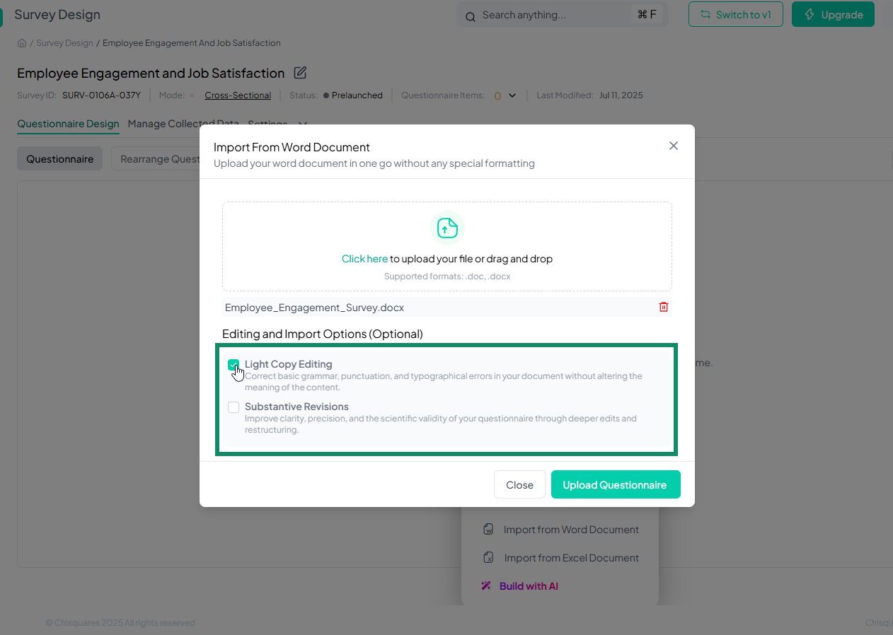Enable the Substantive Revisions checkbox
Image resolution: width=893 pixels, height=635 pixels.
tap(234, 407)
